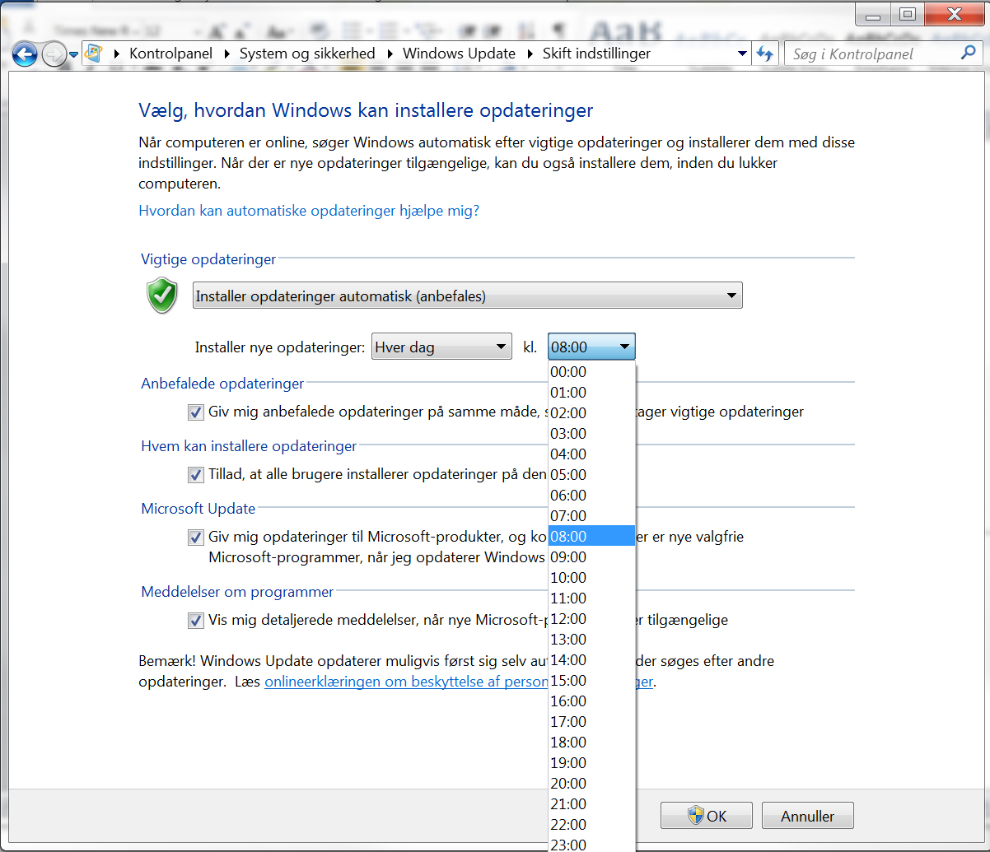990x852 pixels.
Task: Disable 'Vis mig detaljerede meddelelser' checkbox
Action: [x=196, y=620]
